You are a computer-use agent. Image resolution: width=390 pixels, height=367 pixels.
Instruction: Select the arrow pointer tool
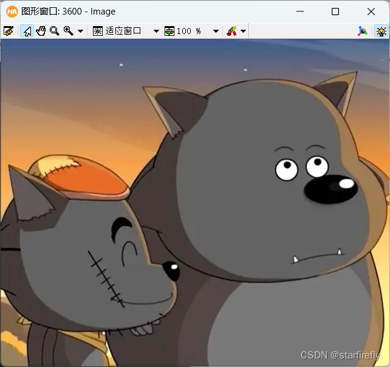tap(27, 31)
